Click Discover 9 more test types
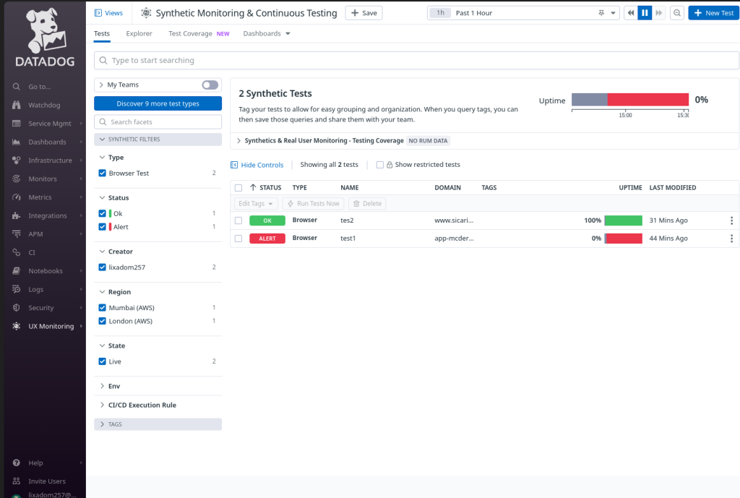Viewport: 740px width, 498px height. (x=158, y=103)
